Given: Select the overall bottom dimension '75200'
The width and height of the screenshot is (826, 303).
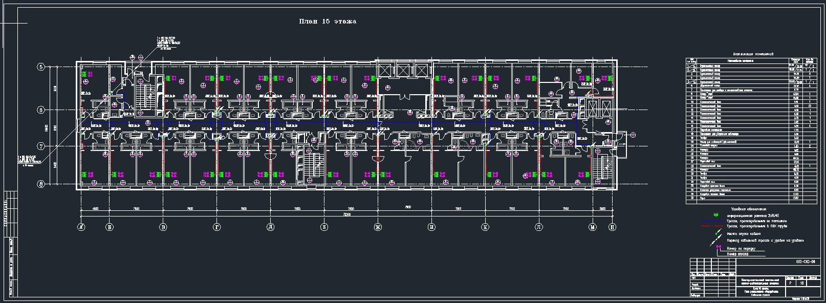Looking at the screenshot, I should tap(346, 214).
